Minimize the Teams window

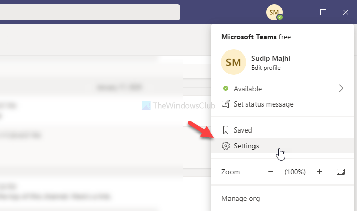[x=301, y=12]
